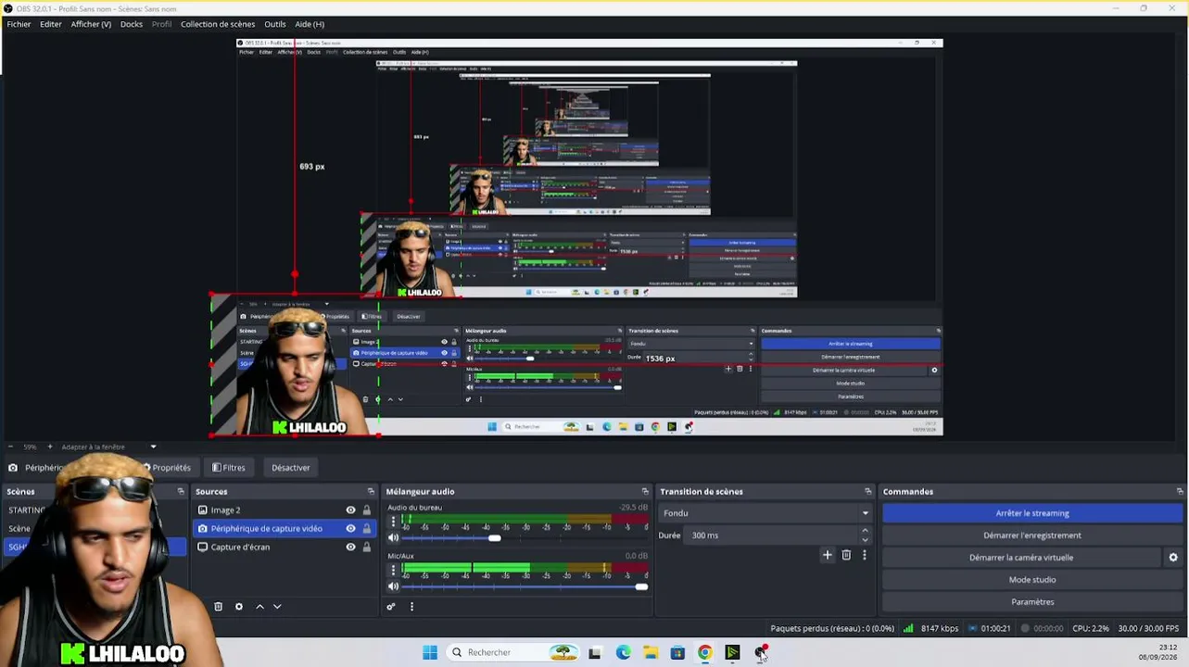Toggle visibility of Image 2 source
The height and width of the screenshot is (667, 1189).
tap(350, 510)
